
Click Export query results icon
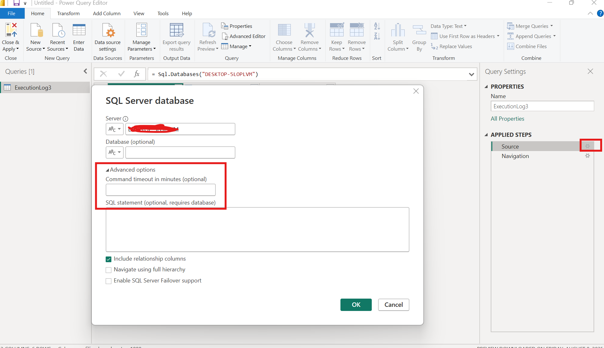click(177, 30)
